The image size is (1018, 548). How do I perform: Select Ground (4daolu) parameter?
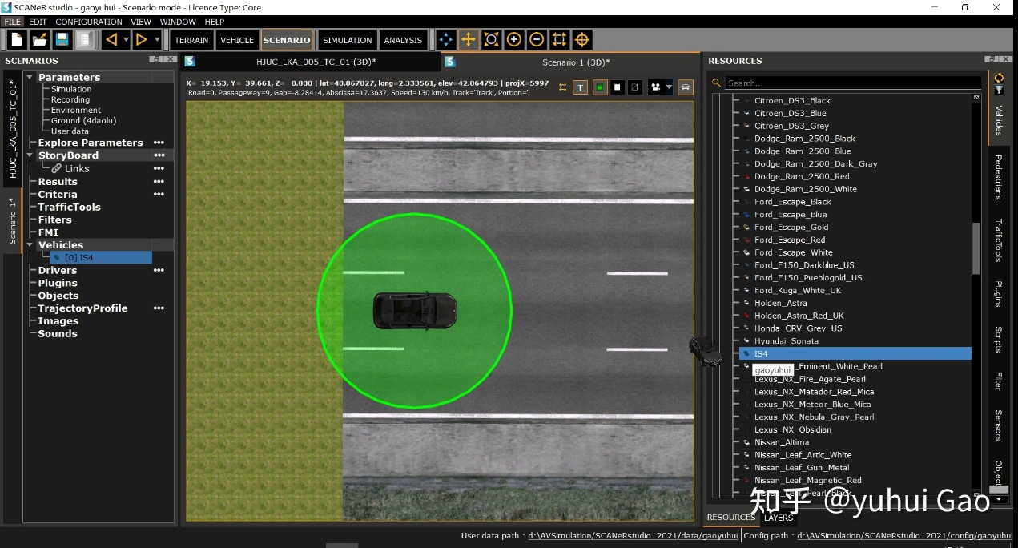[83, 120]
